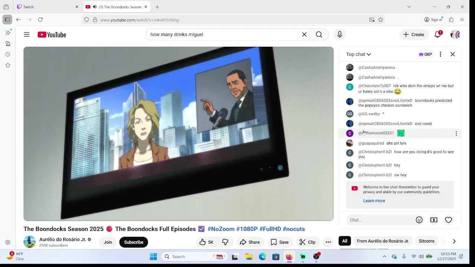Close the Boondocks YouTube tab
The width and height of the screenshot is (475, 267).
(x=146, y=7)
